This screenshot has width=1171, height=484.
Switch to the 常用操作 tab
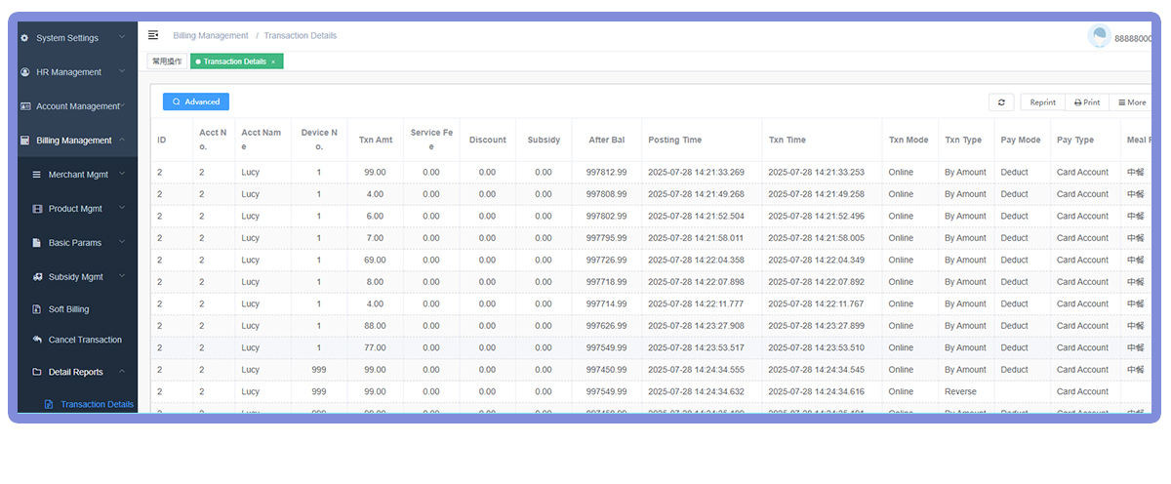tap(167, 61)
